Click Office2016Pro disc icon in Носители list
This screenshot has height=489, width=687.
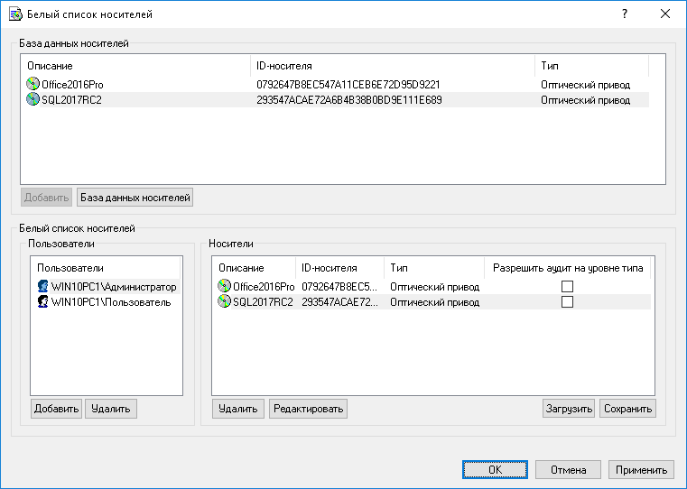click(224, 286)
